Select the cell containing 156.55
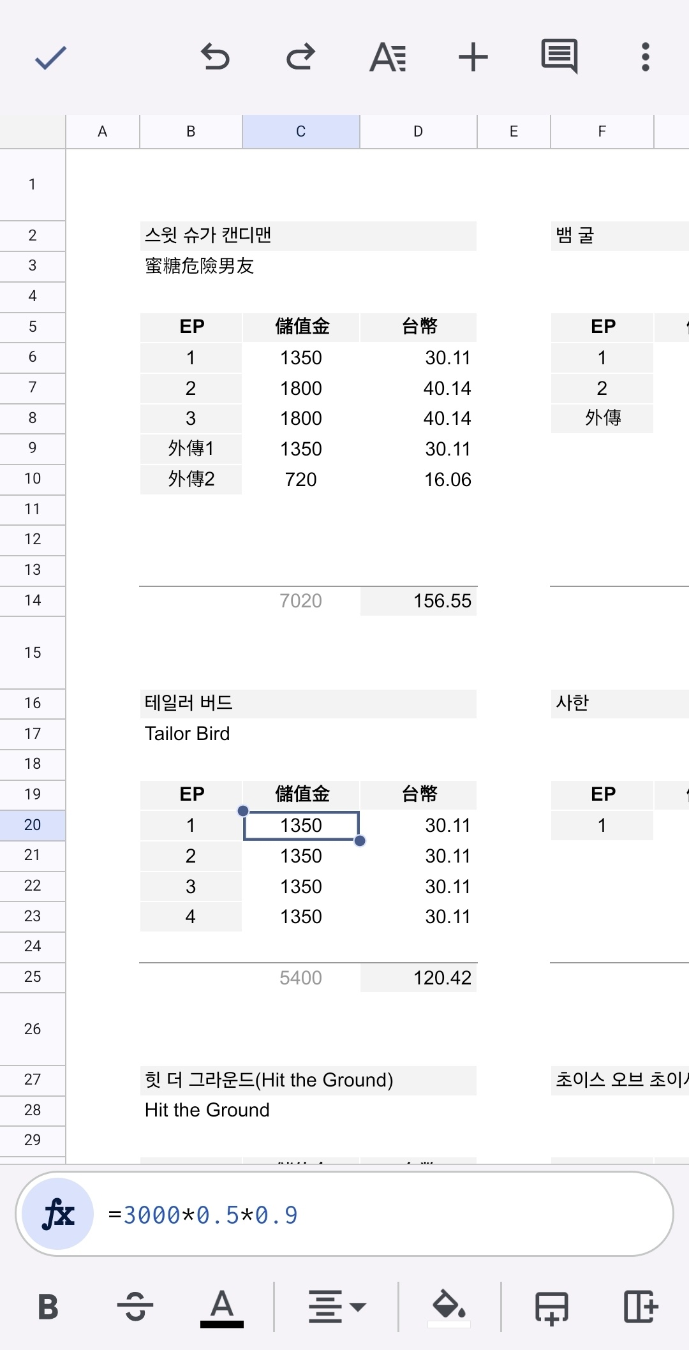The height and width of the screenshot is (1350, 689). (419, 601)
